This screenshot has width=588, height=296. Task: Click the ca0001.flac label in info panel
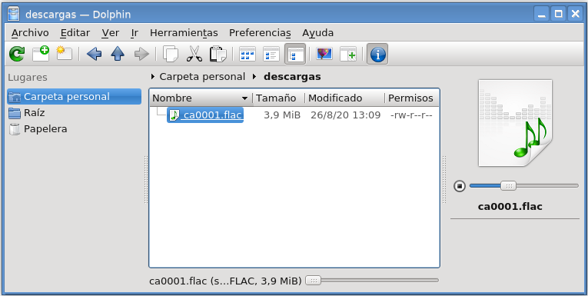click(510, 207)
